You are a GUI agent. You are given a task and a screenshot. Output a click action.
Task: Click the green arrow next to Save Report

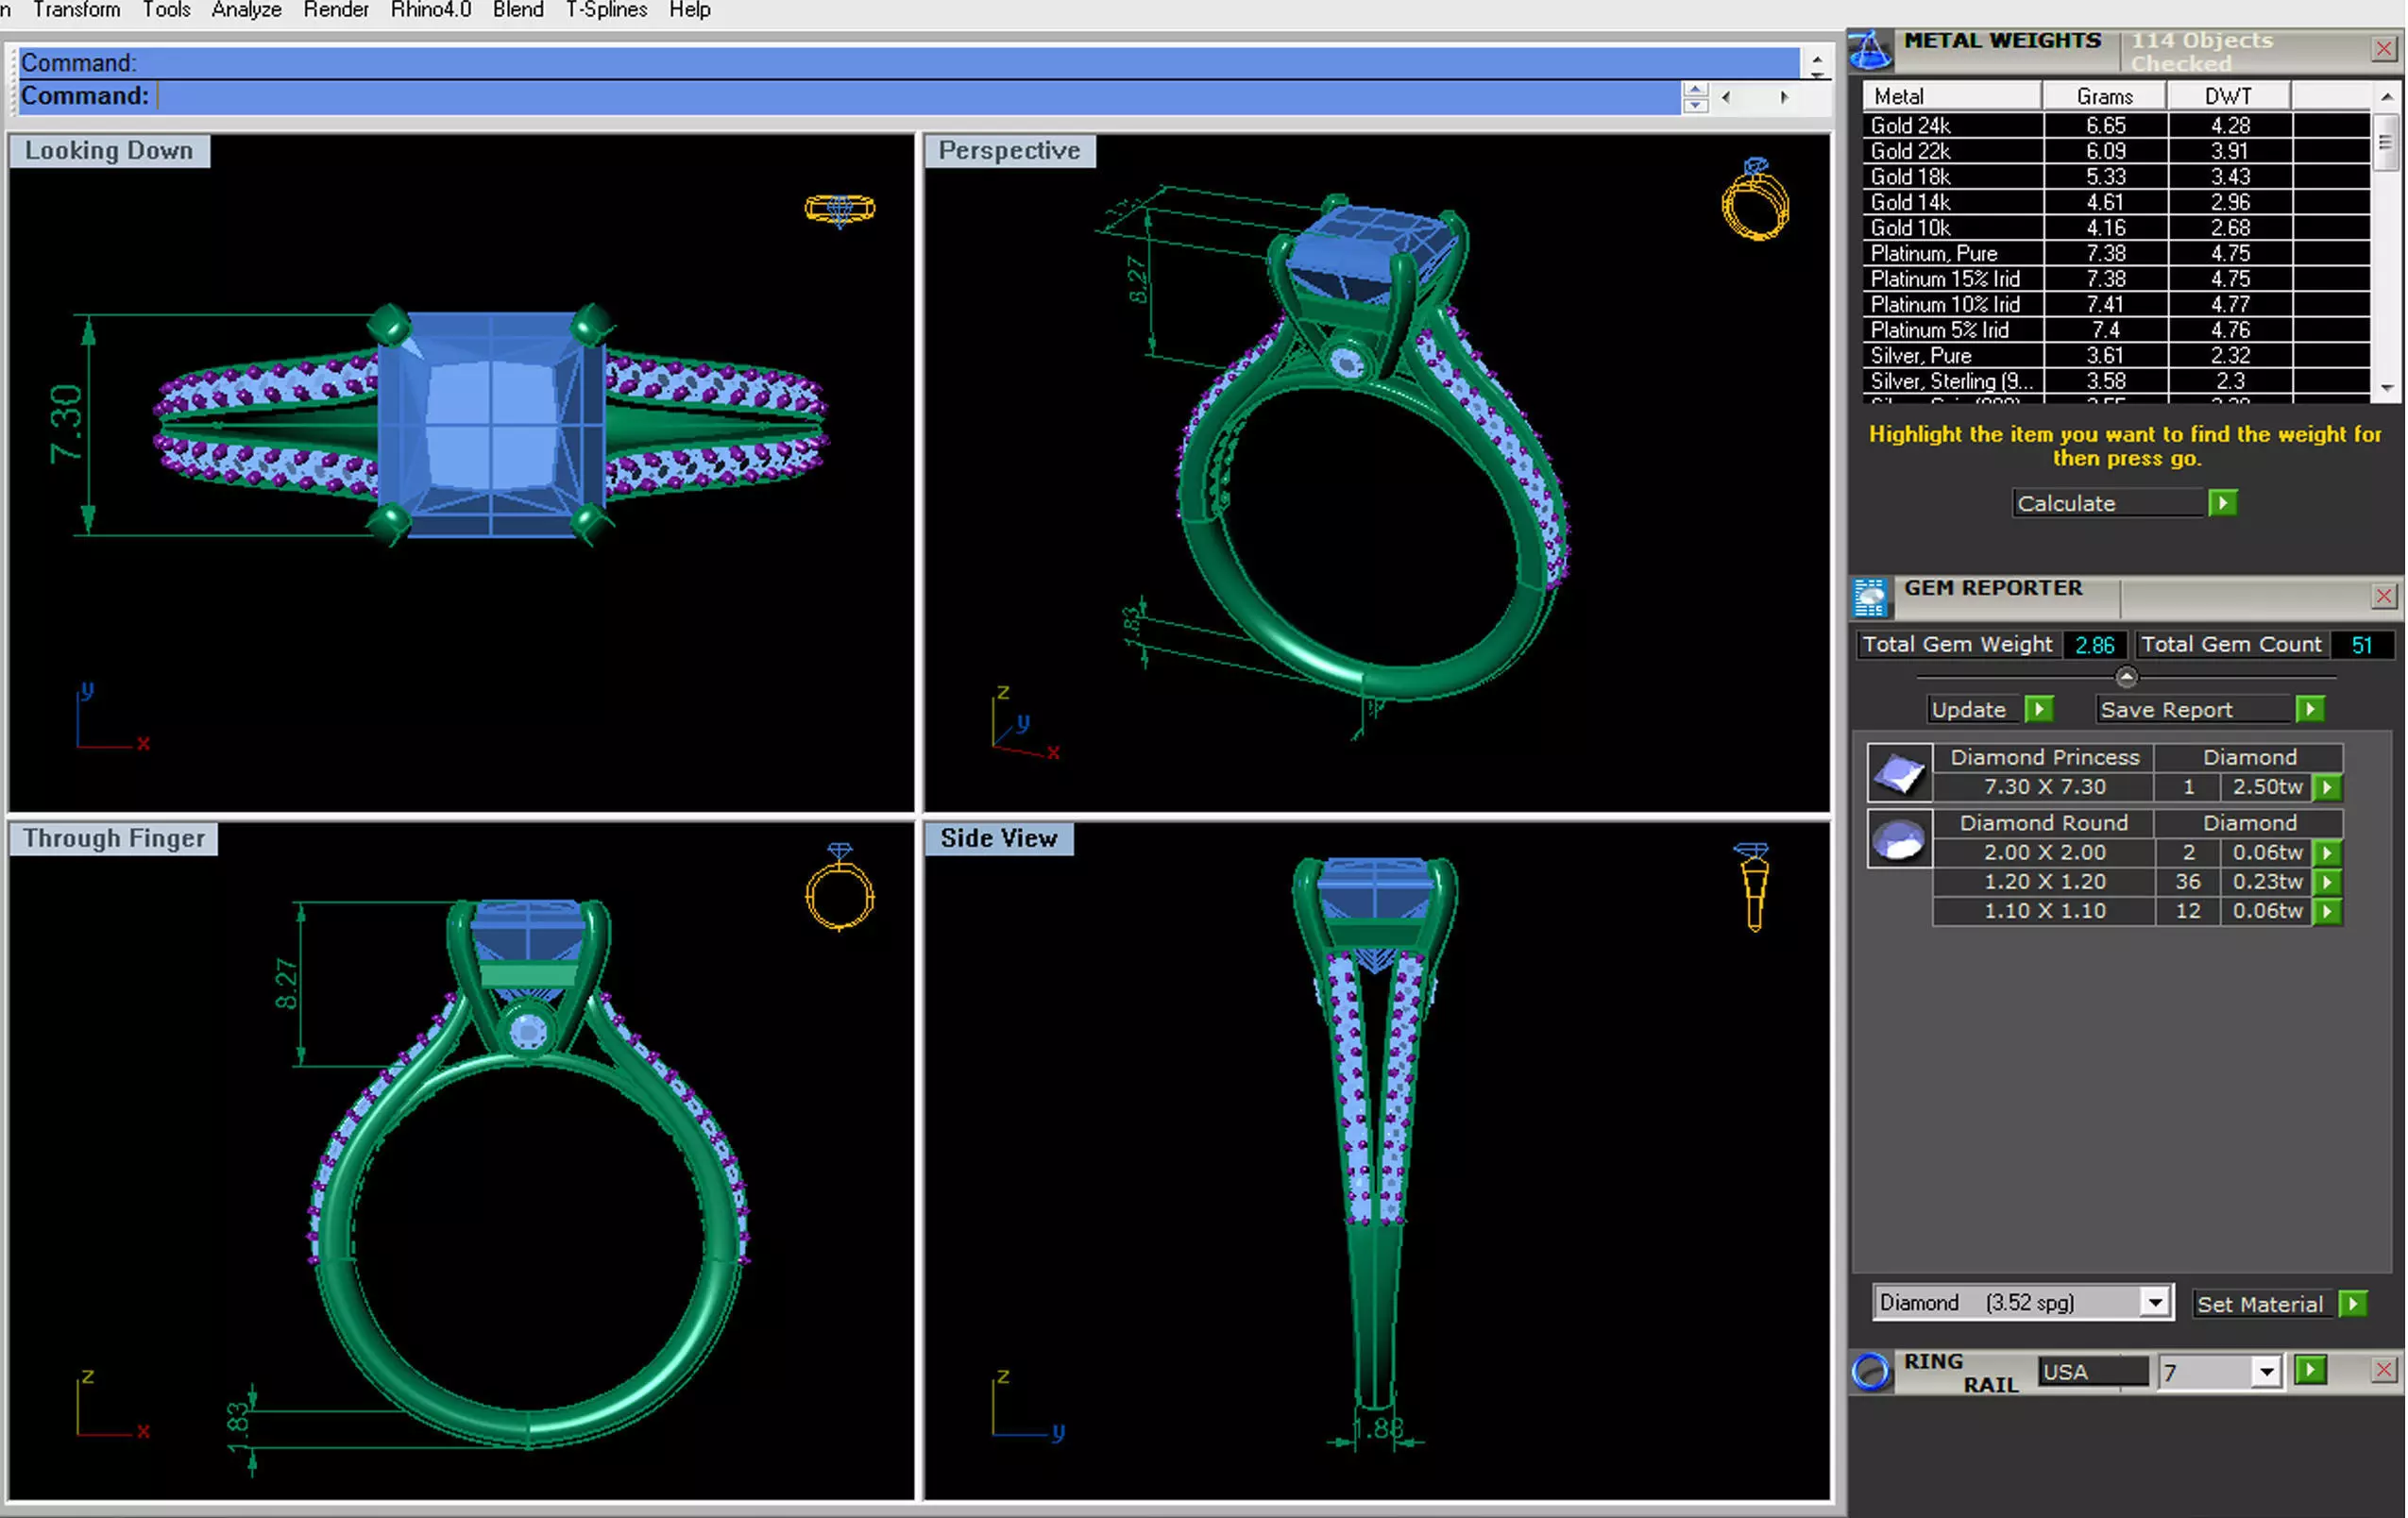coord(2309,709)
